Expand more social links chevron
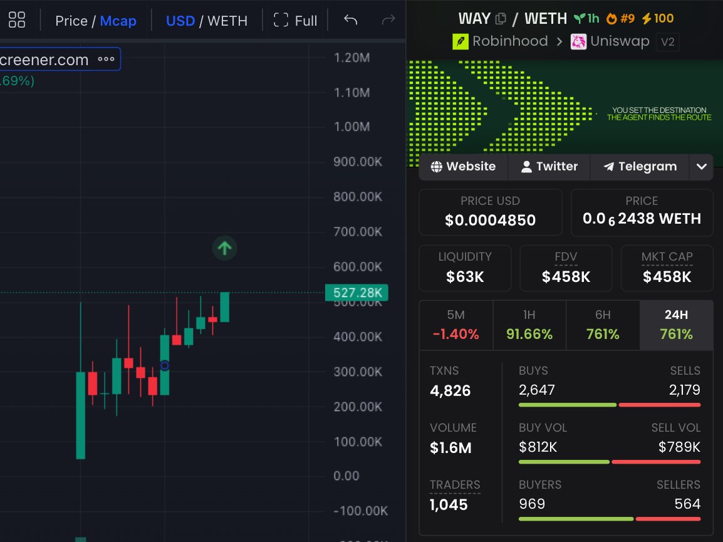The height and width of the screenshot is (542, 723). (701, 167)
